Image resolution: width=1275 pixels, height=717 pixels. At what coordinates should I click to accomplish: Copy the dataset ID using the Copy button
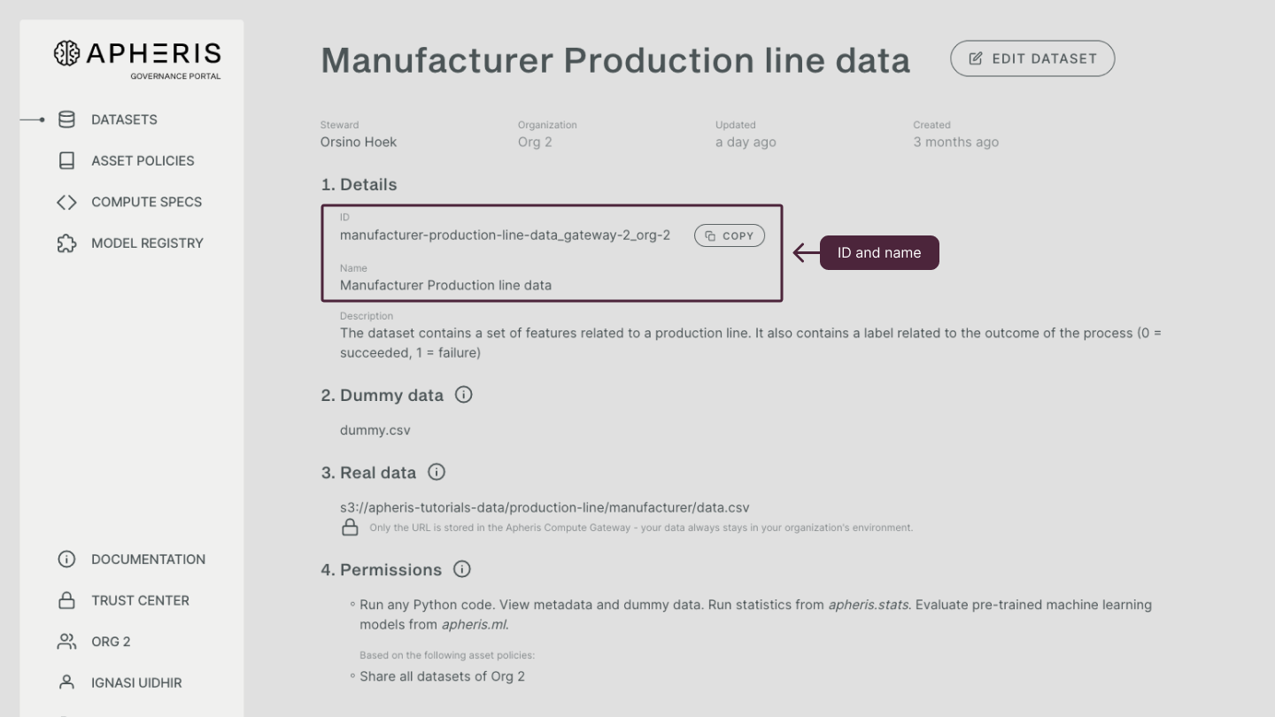[x=729, y=235]
